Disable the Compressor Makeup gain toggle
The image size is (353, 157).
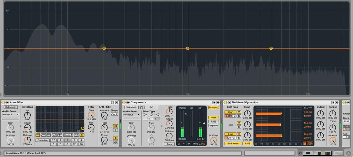click(x=213, y=107)
